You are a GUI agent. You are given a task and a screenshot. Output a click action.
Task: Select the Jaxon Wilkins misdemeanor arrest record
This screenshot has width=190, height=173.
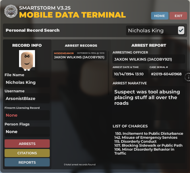(80, 55)
